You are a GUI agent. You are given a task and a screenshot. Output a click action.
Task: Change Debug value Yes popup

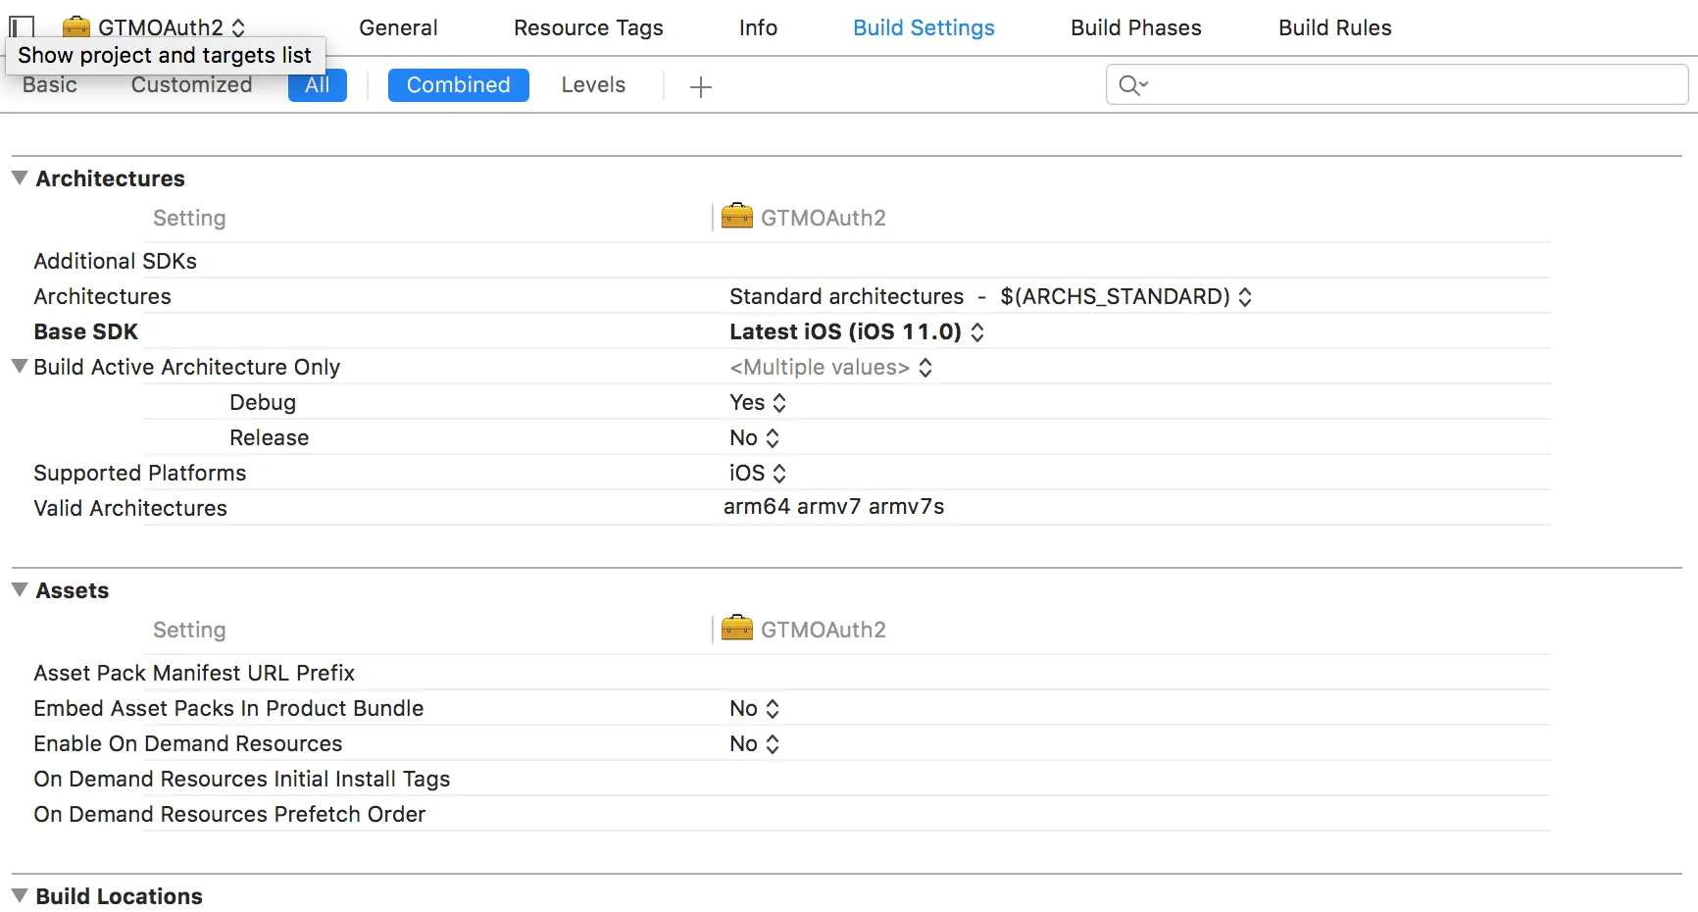pyautogui.click(x=758, y=403)
